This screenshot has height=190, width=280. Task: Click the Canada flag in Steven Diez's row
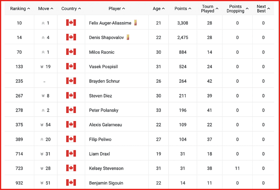pyautogui.click(x=71, y=96)
